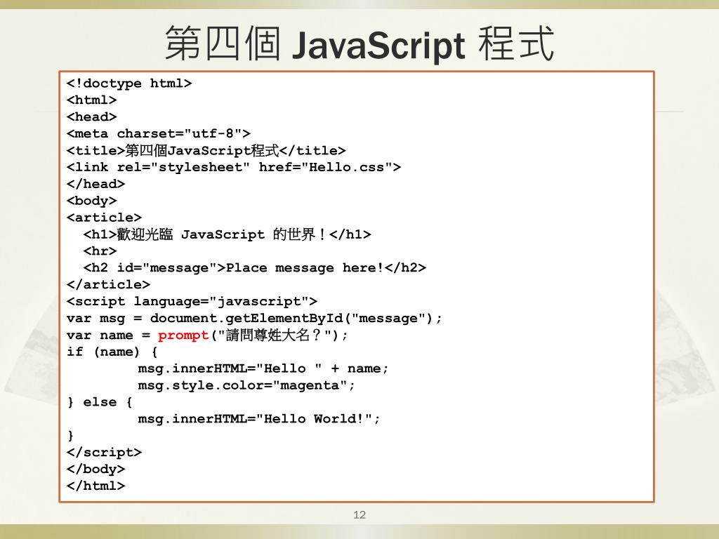Click the closing </article> tag line
This screenshot has width=719, height=539.
(108, 285)
